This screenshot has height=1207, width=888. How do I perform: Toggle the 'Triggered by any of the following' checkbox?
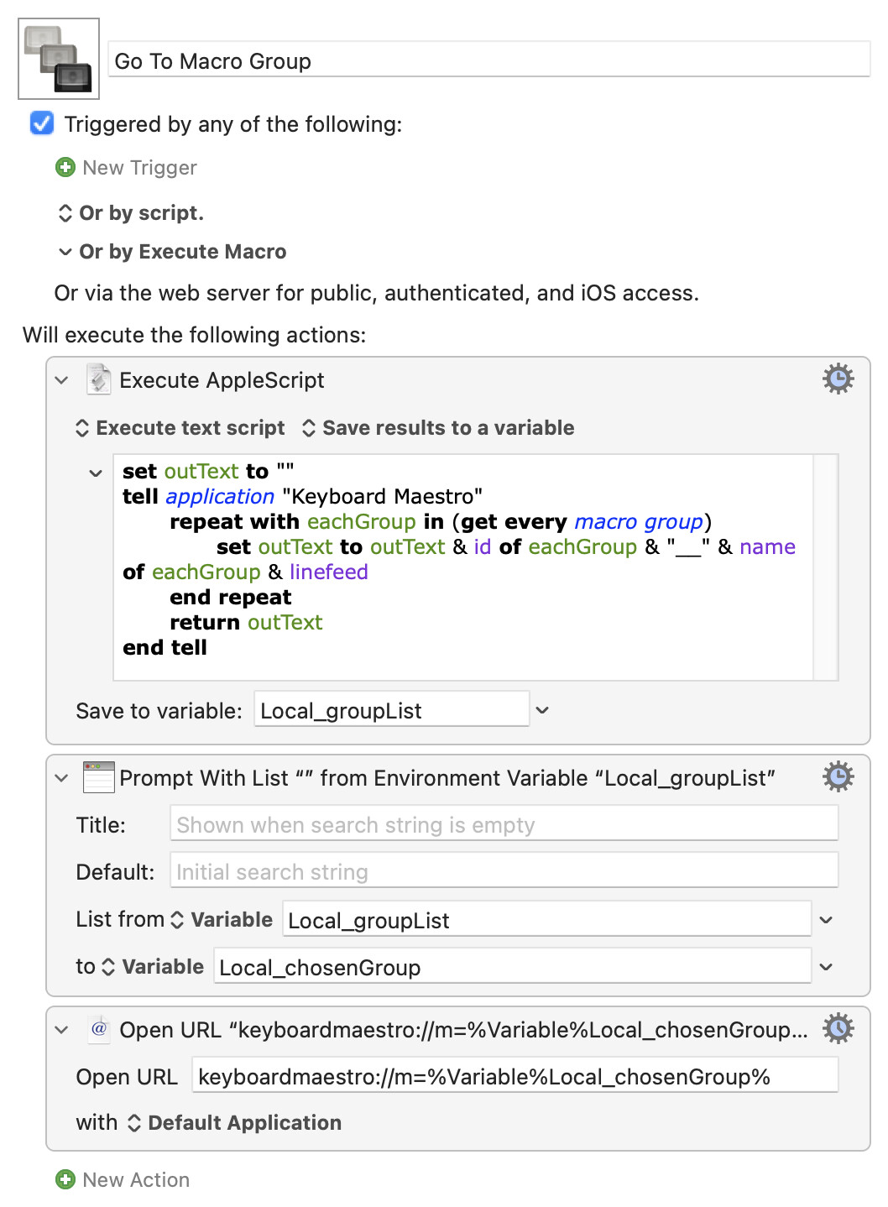pyautogui.click(x=42, y=124)
